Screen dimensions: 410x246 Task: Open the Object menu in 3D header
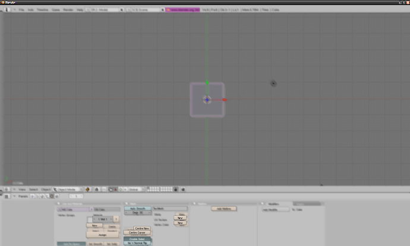(46, 190)
